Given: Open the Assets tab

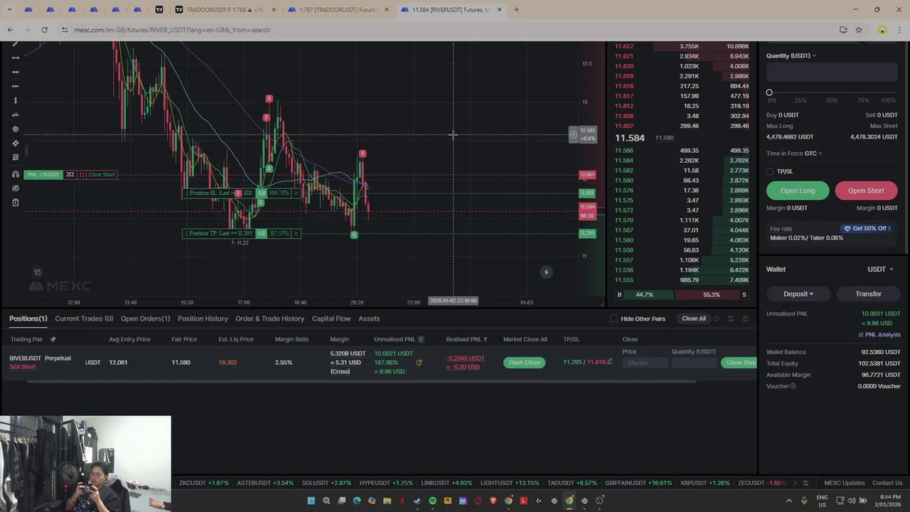Looking at the screenshot, I should click(369, 319).
